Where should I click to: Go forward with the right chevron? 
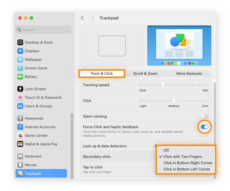click(x=92, y=18)
